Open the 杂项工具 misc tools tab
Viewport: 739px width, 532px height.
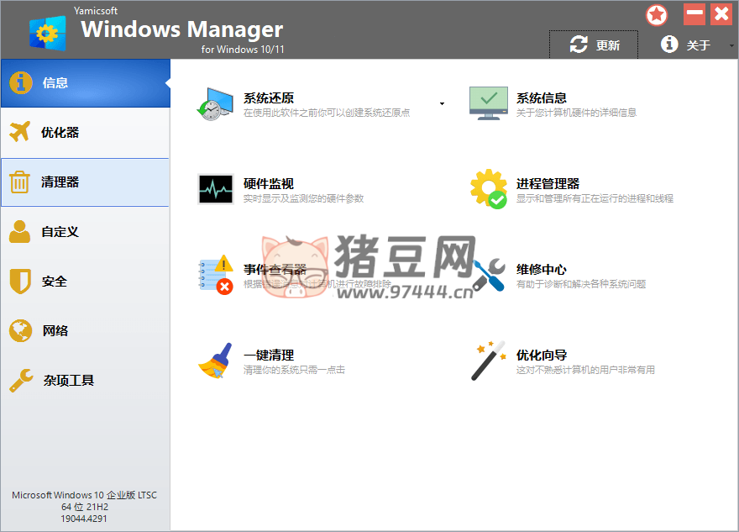pyautogui.click(x=84, y=381)
